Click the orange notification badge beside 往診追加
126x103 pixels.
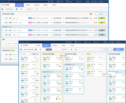coord(91,14)
